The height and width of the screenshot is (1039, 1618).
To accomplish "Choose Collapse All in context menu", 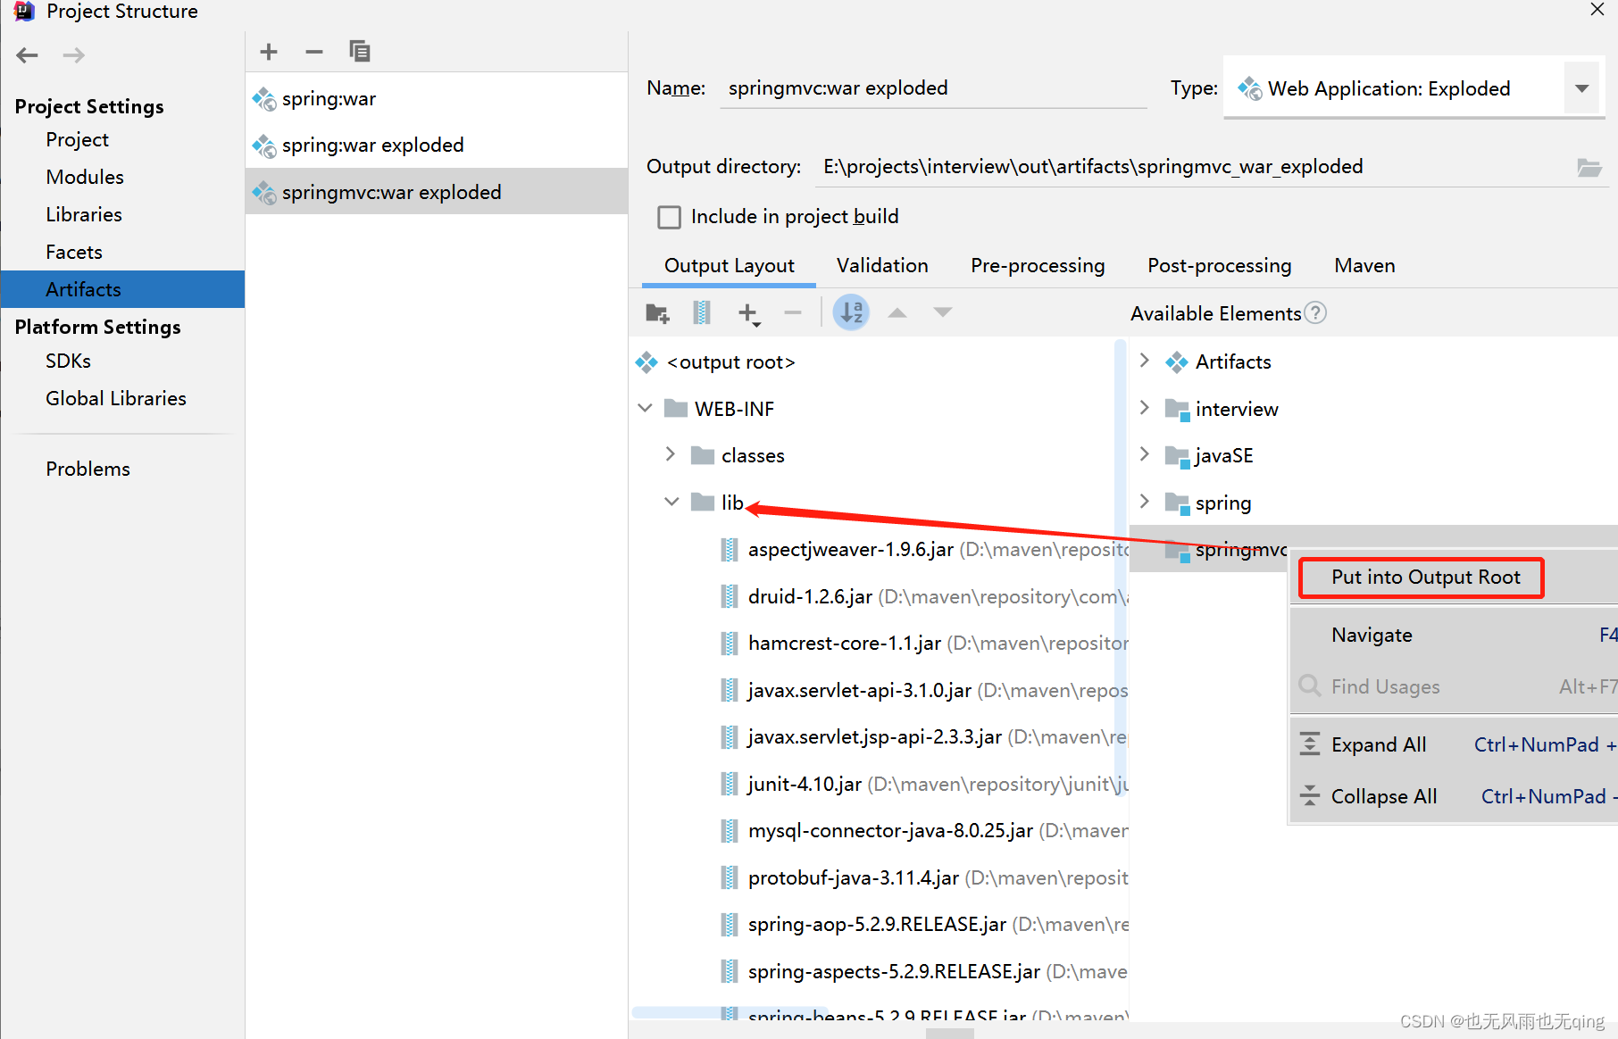I will [1455, 797].
